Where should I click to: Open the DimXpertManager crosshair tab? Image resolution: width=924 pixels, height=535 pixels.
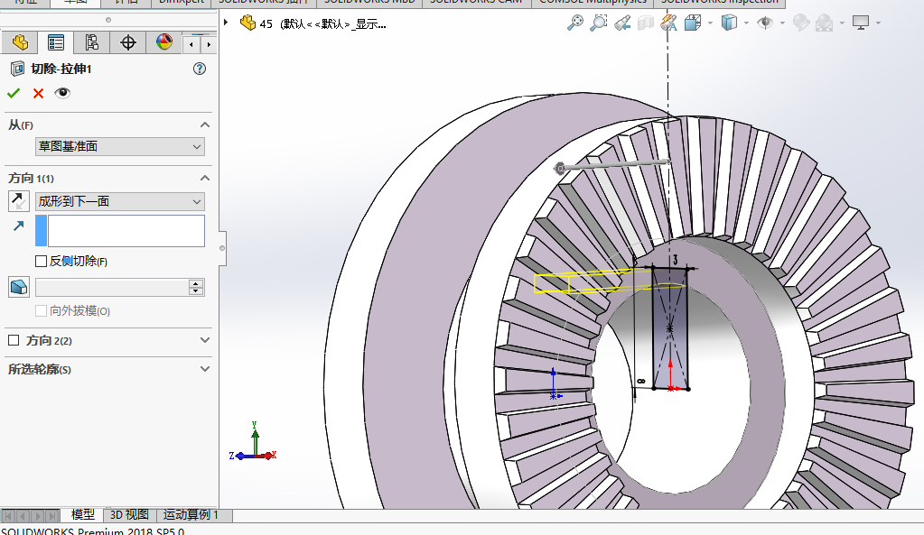point(128,42)
